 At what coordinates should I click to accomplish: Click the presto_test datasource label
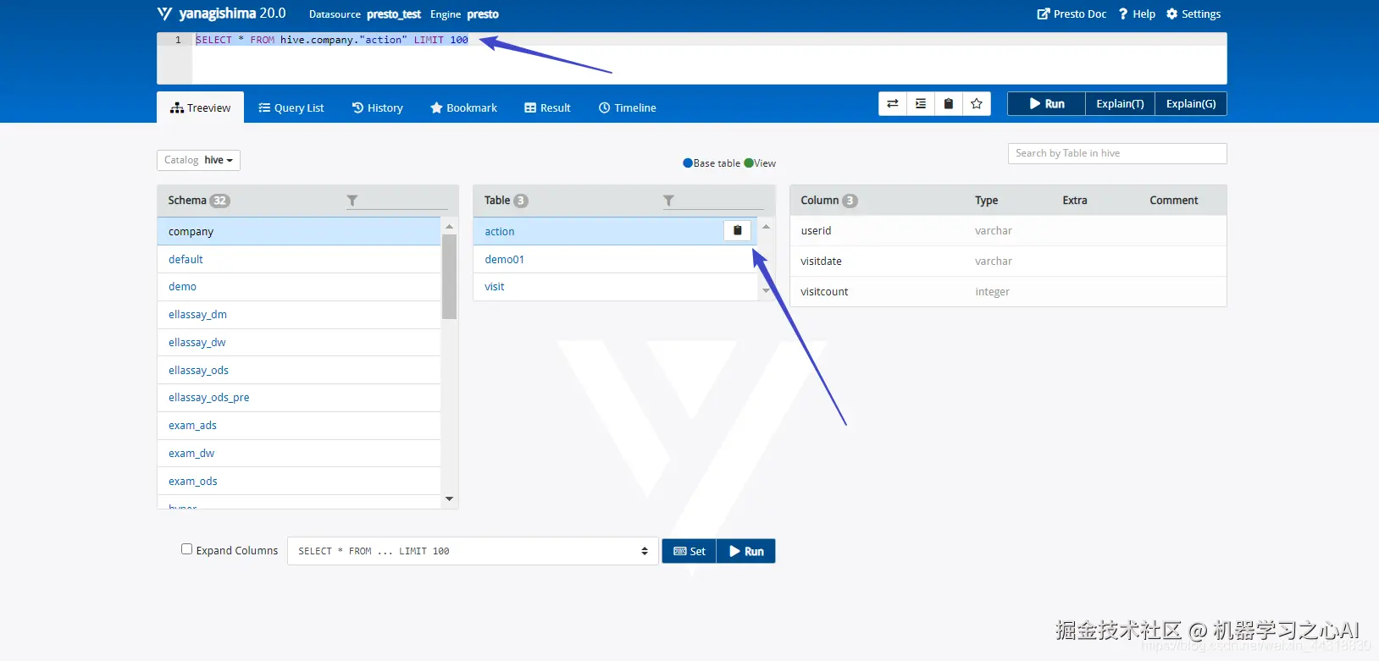393,14
